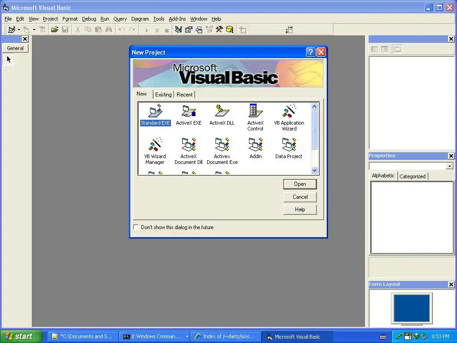
Task: Click View Object icon in Project Explorer
Action: click(384, 49)
